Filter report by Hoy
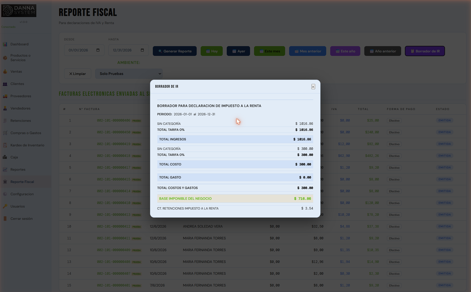 [212, 51]
